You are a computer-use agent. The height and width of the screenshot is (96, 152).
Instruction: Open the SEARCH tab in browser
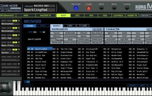[56, 26]
